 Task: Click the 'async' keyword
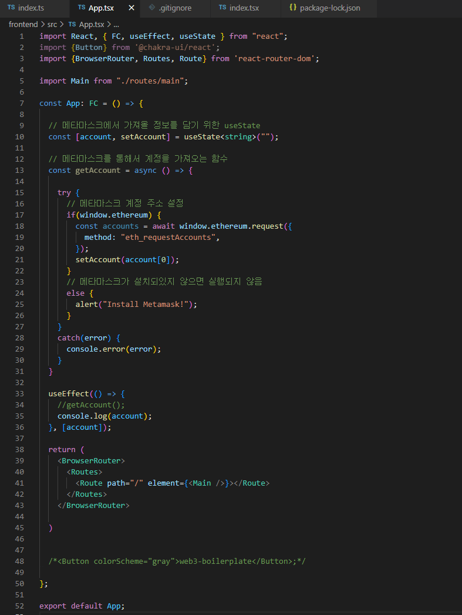[145, 171]
